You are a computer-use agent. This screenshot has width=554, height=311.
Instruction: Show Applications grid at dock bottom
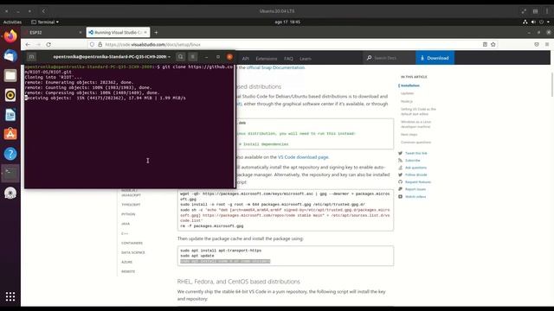pos(10,296)
